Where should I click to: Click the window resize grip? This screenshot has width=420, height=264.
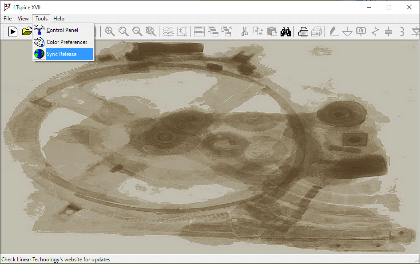tap(417, 260)
